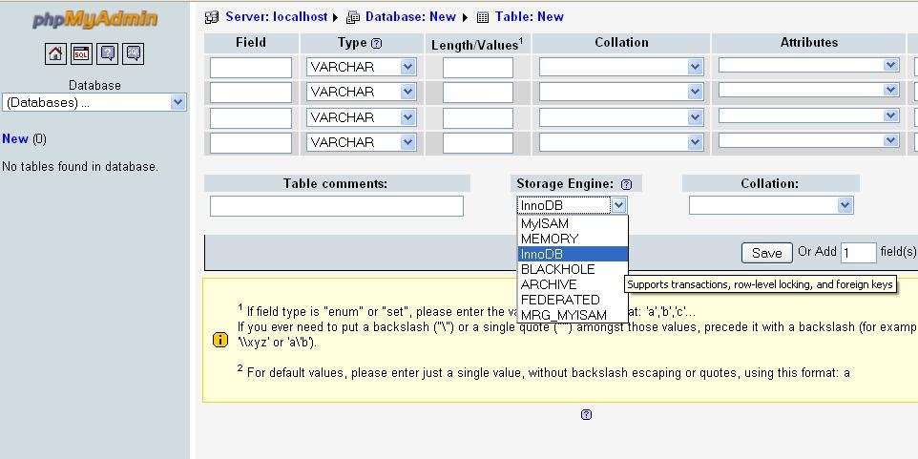Image resolution: width=918 pixels, height=459 pixels.
Task: Open help icon beside Storage Engine label
Action: pyautogui.click(x=626, y=184)
